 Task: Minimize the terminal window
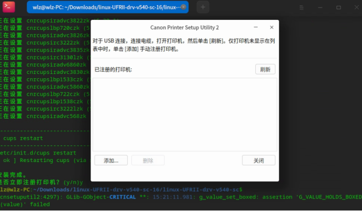tap(320, 7)
